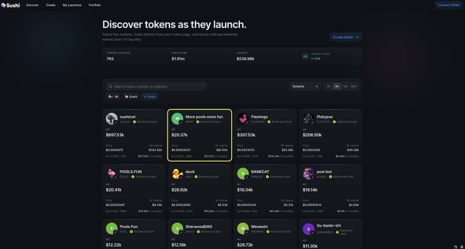
Task: Click the verified badge on the BANKCAT card
Action: [x=267, y=176]
